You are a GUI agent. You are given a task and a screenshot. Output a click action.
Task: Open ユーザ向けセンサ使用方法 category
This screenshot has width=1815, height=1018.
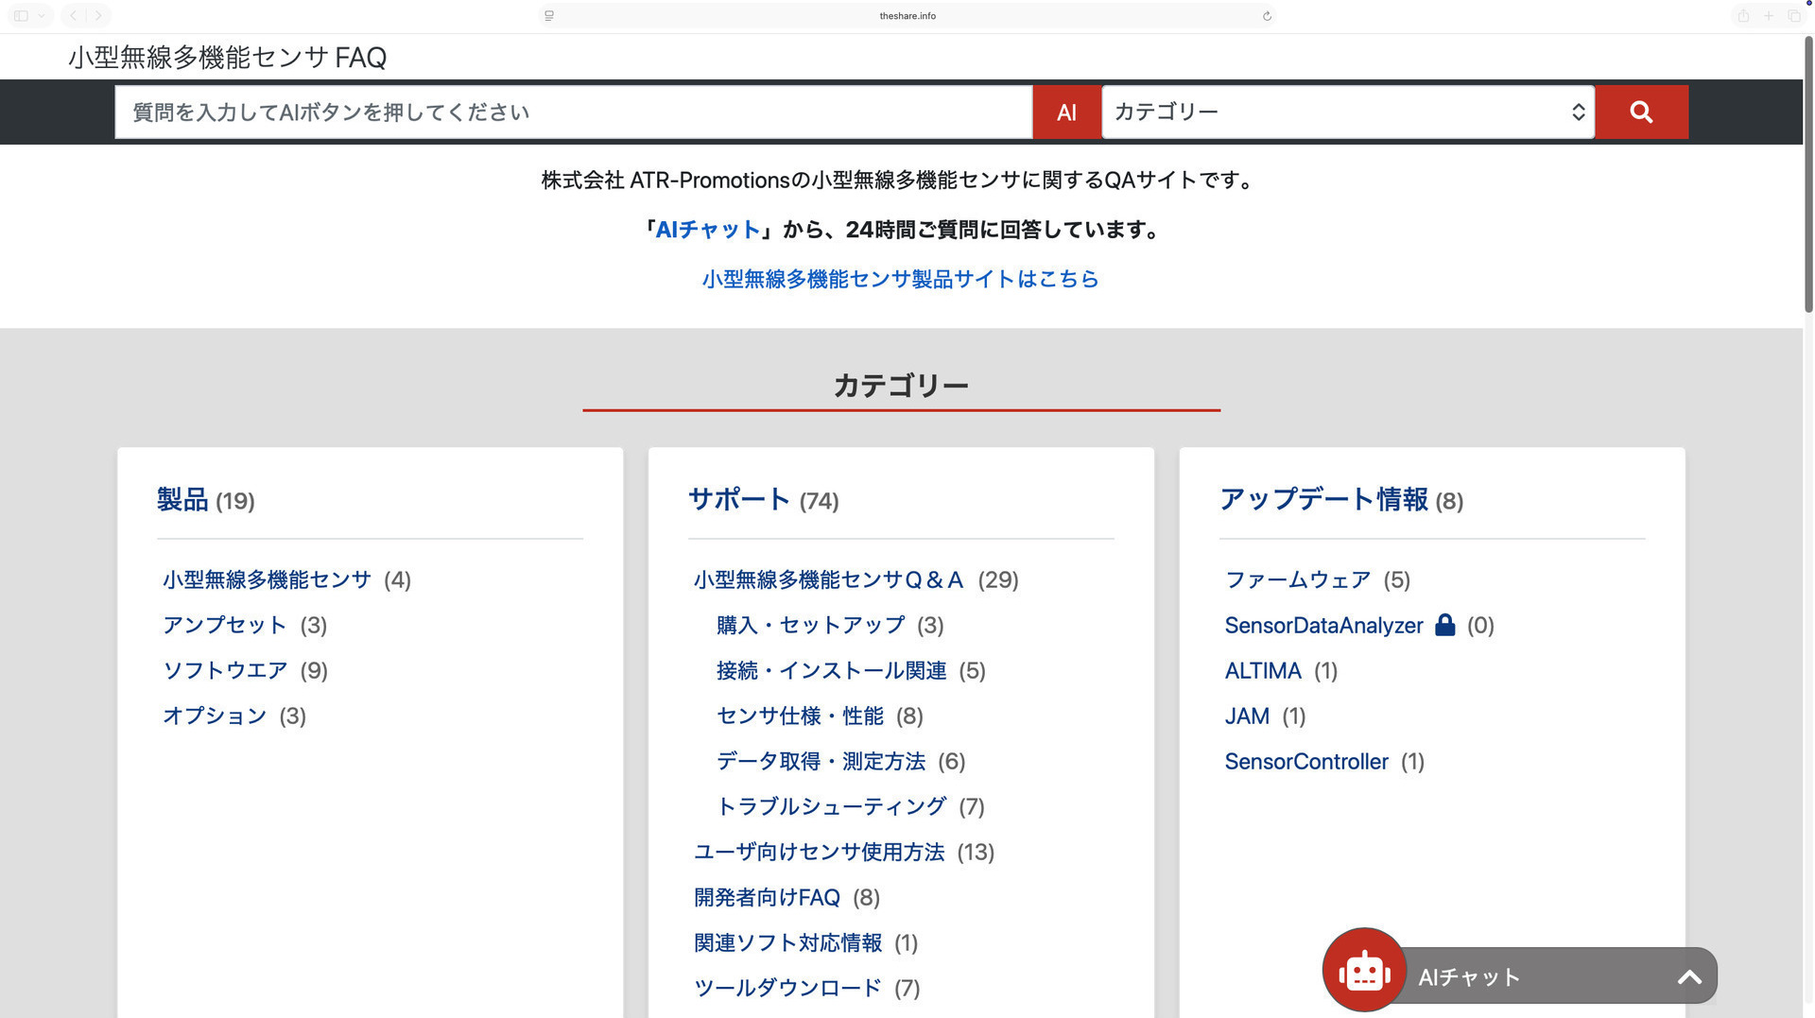819,852
